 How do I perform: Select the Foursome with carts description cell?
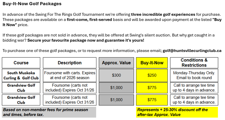[69, 76]
